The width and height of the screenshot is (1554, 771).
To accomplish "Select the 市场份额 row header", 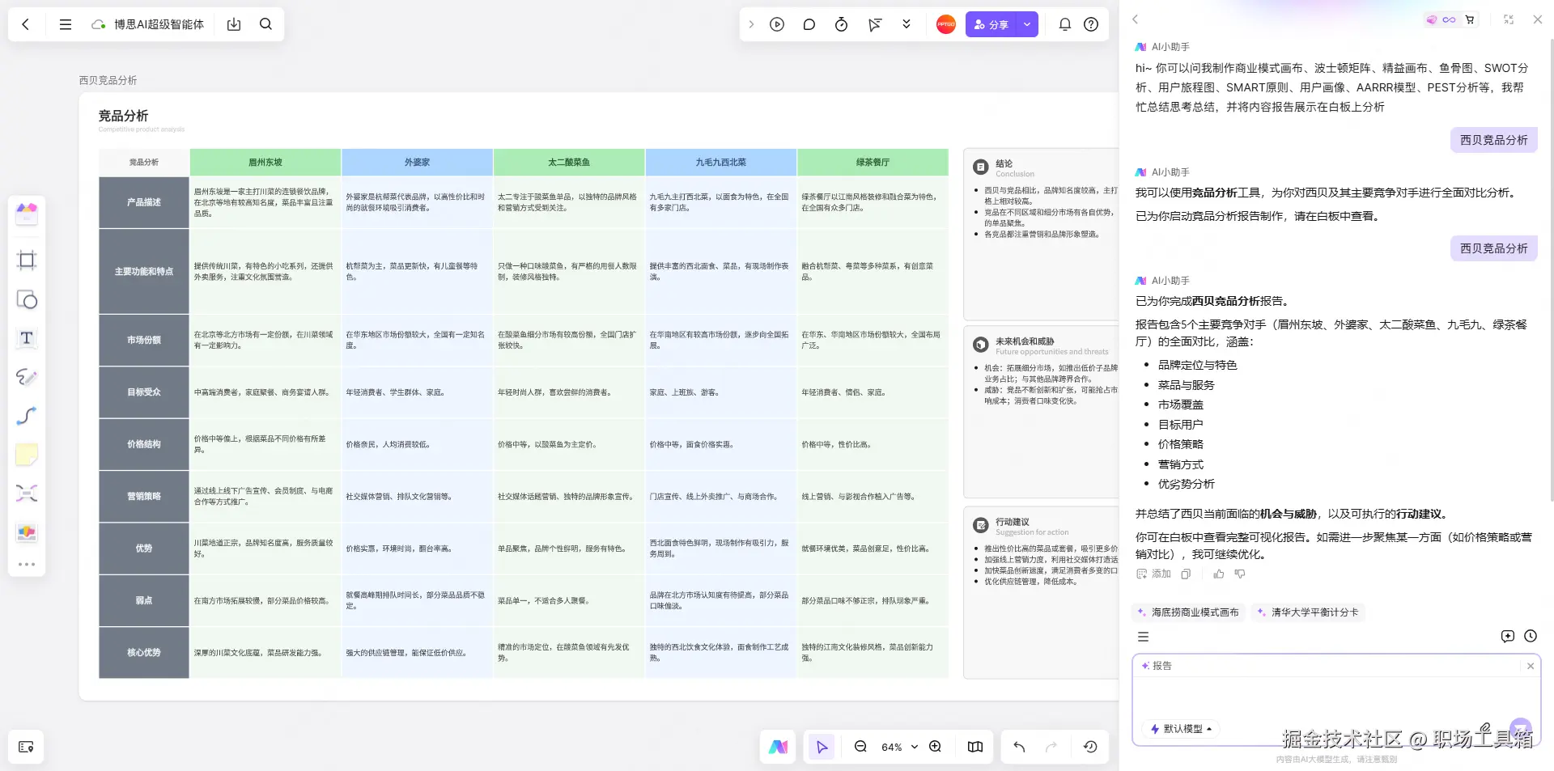I will (144, 340).
